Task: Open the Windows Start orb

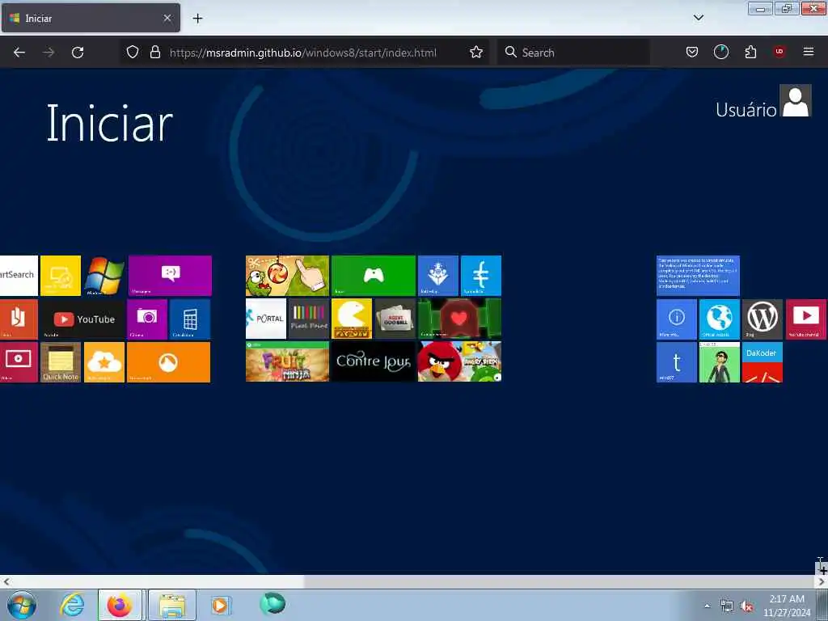Action: (22, 605)
